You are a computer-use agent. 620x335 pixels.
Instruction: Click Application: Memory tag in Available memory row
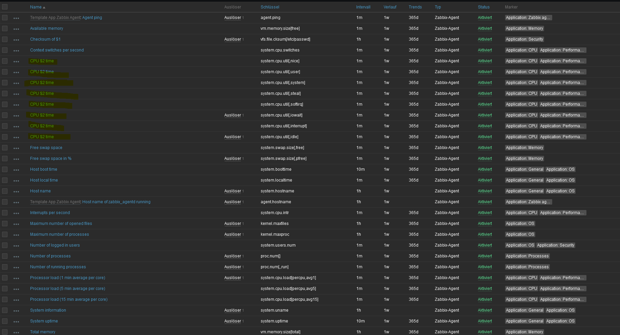pyautogui.click(x=524, y=28)
